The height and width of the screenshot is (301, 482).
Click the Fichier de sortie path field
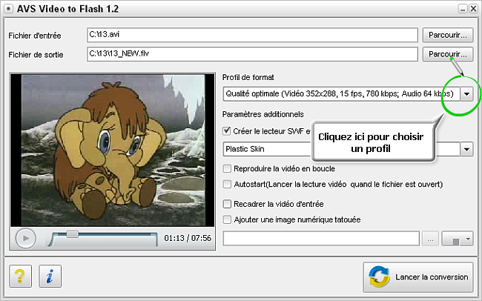click(x=252, y=54)
